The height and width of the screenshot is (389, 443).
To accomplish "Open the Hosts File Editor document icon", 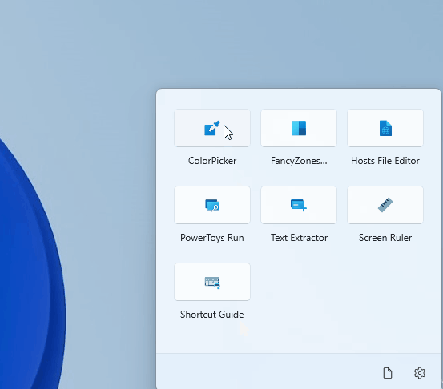I will 385,128.
